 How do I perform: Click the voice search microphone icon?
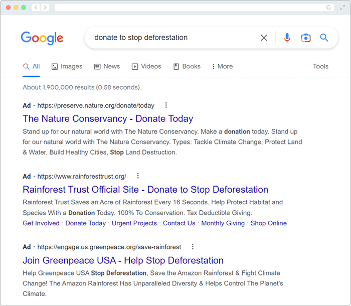point(287,38)
